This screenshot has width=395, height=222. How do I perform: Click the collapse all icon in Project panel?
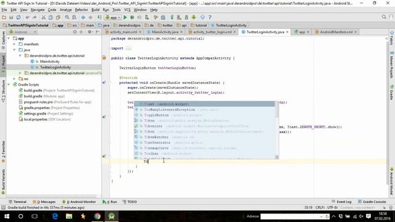[81, 32]
